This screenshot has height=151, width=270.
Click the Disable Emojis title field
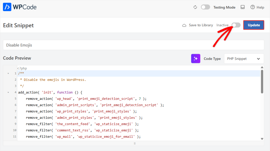click(133, 45)
